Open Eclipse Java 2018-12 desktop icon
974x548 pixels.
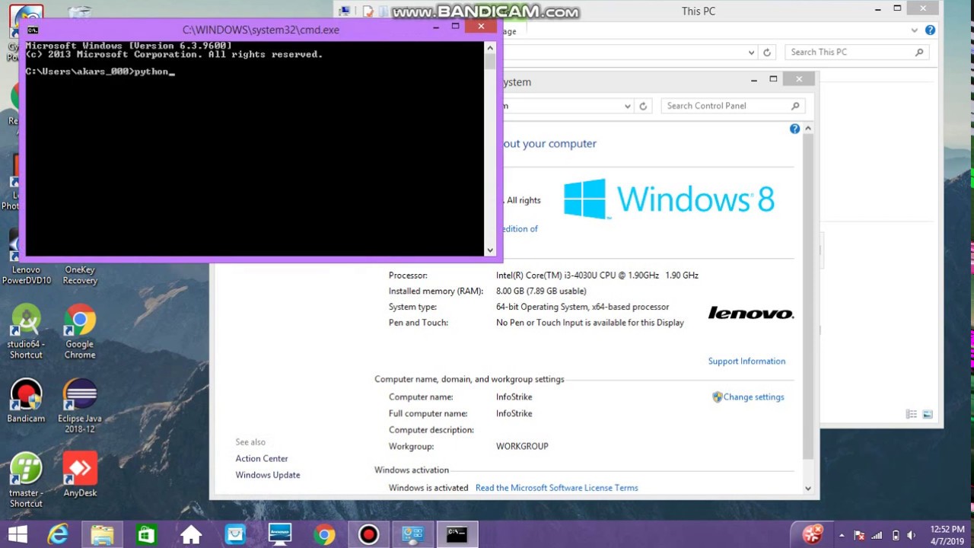click(x=80, y=406)
